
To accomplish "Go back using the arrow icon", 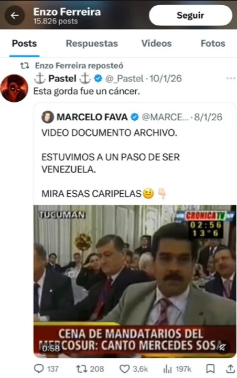I will (15, 15).
